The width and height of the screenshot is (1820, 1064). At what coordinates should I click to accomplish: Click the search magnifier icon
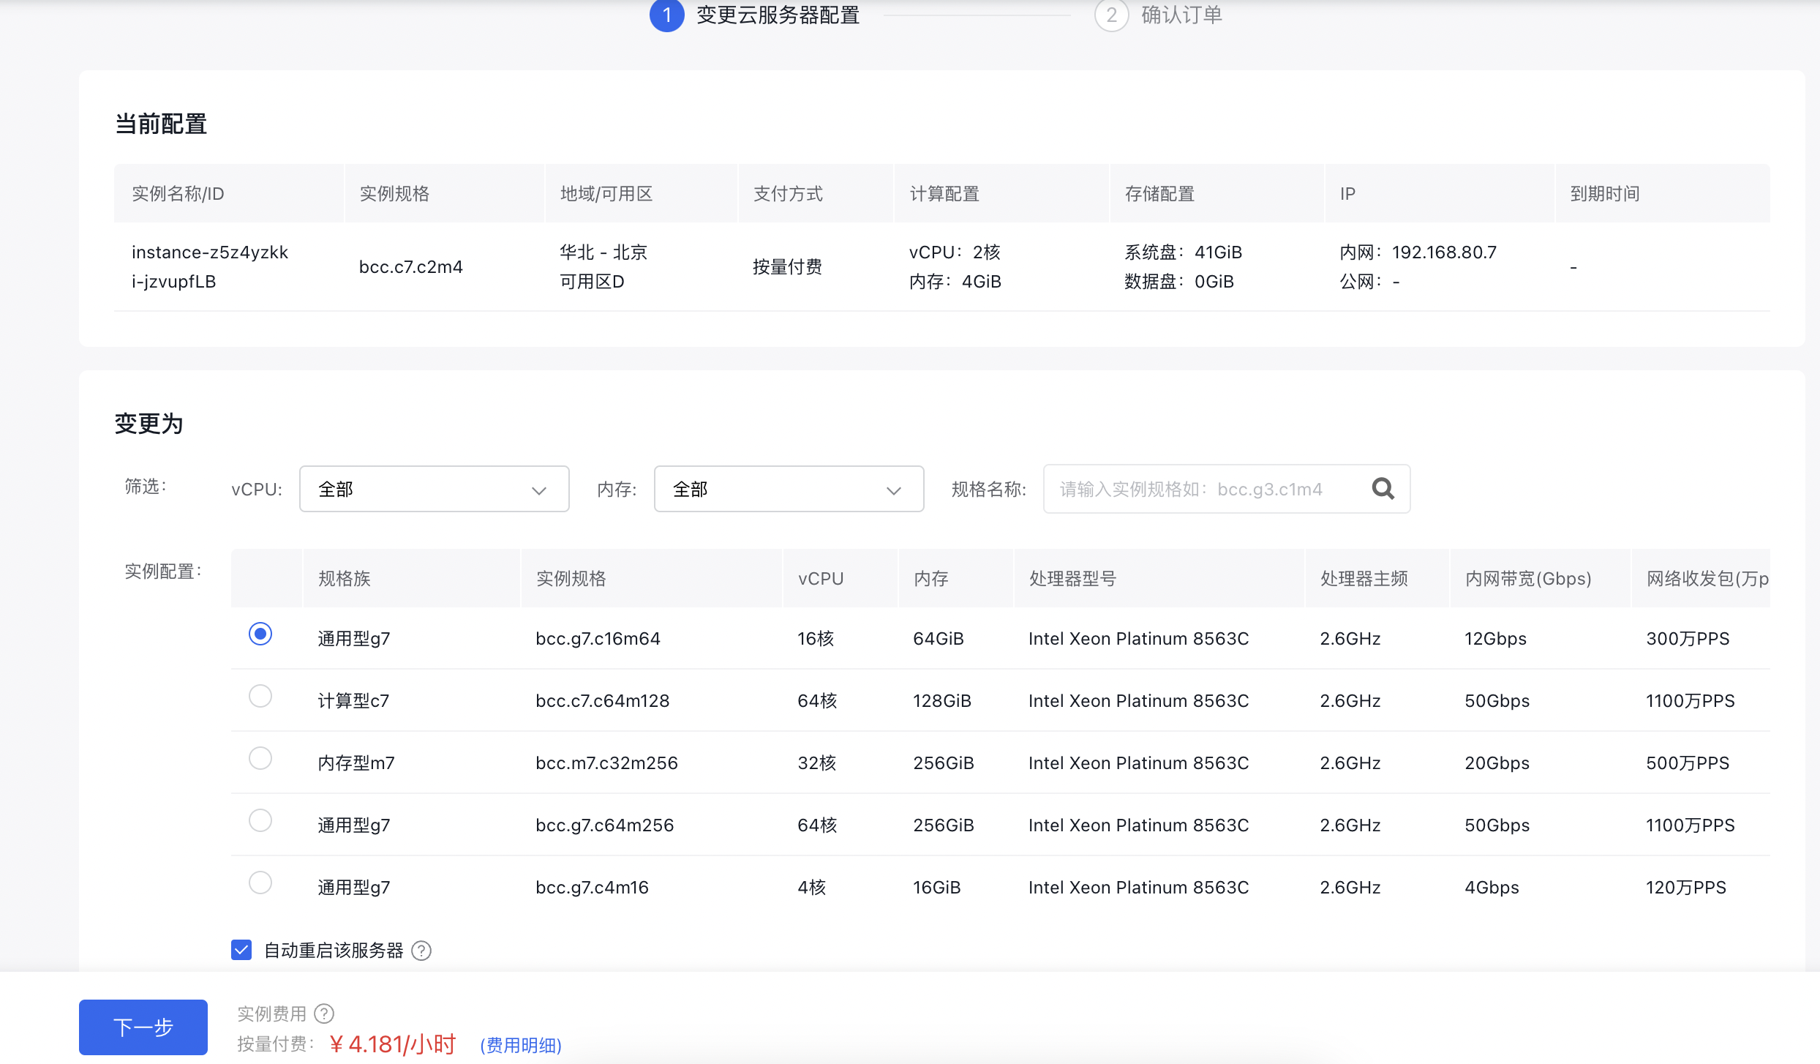(x=1383, y=489)
